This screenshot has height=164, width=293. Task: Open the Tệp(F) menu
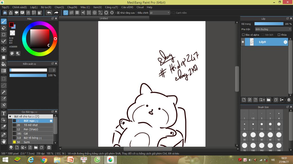5,7
